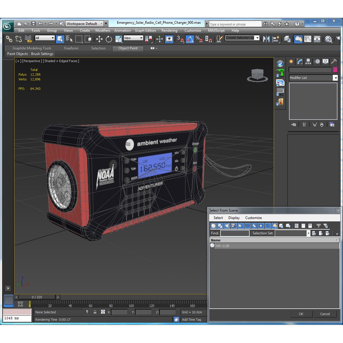343x343 pixels.
Task: Toggle the Spinner Snap button
Action: 208,39
